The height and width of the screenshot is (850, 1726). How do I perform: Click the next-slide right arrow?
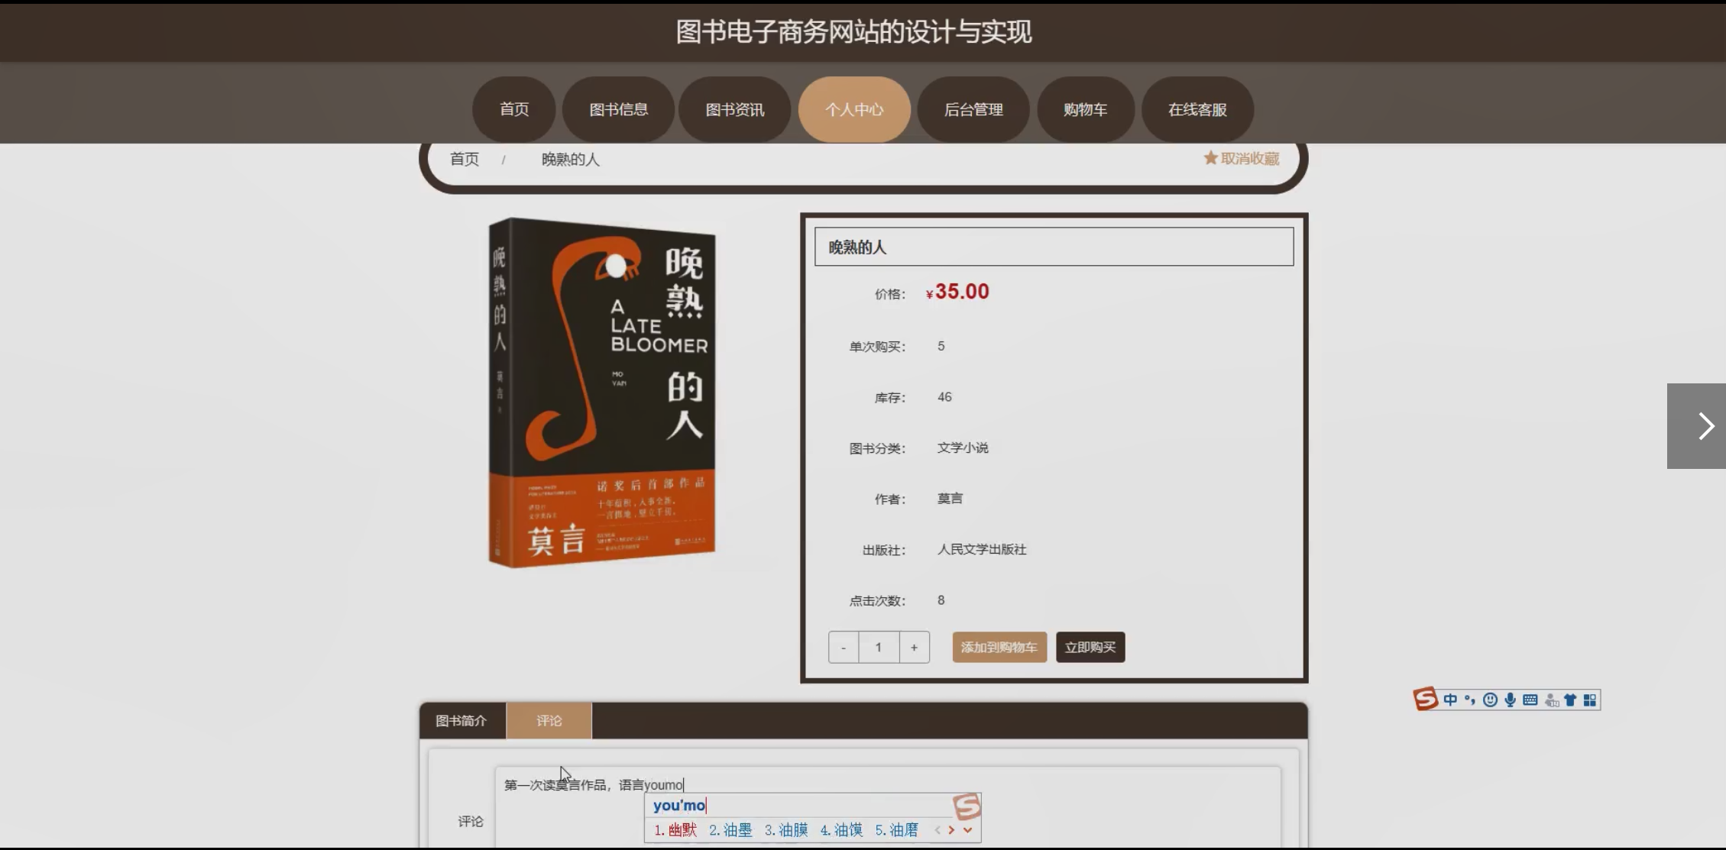tap(1696, 426)
